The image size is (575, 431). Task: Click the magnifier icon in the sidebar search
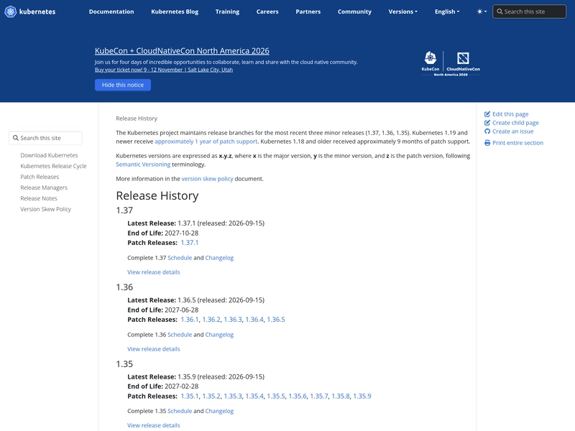click(15, 138)
